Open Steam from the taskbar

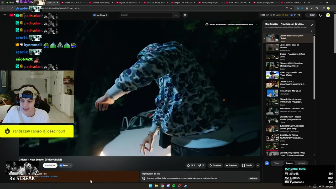(185, 186)
